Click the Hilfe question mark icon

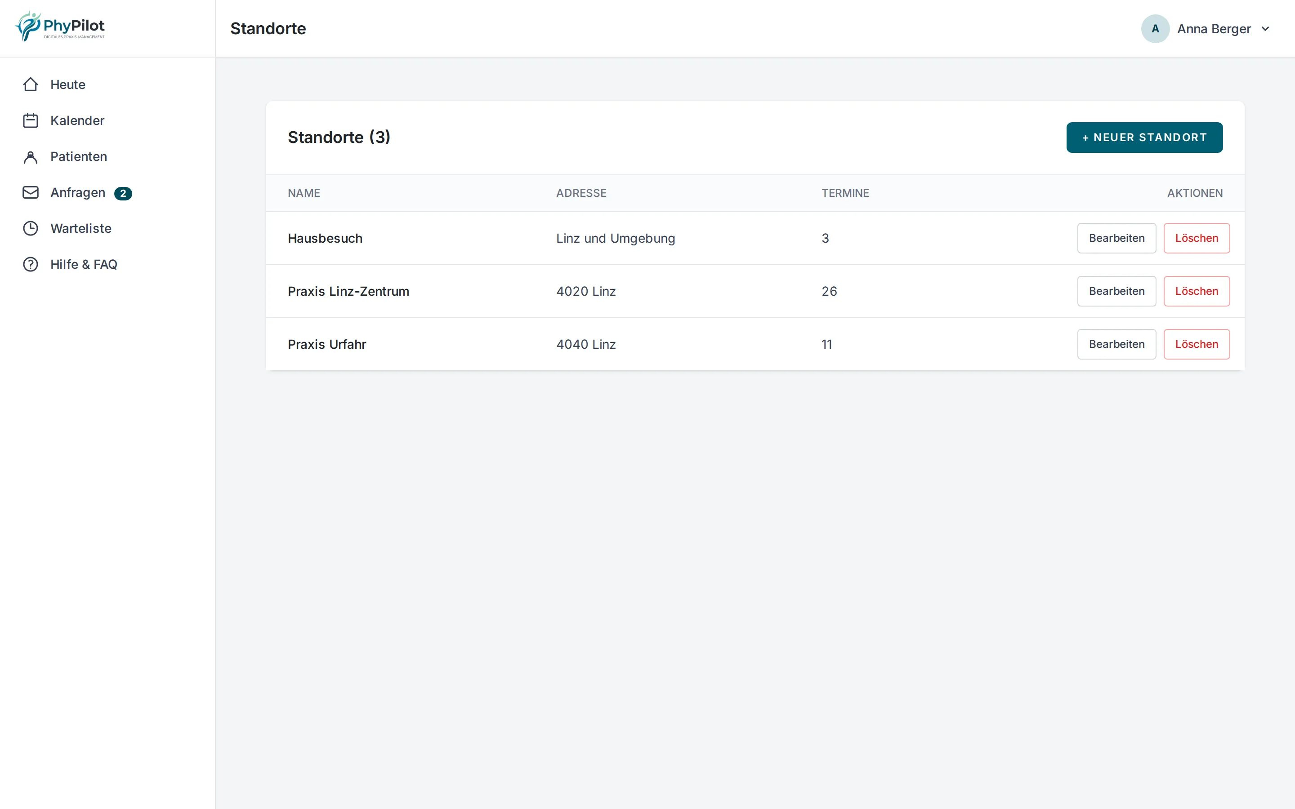(x=31, y=264)
